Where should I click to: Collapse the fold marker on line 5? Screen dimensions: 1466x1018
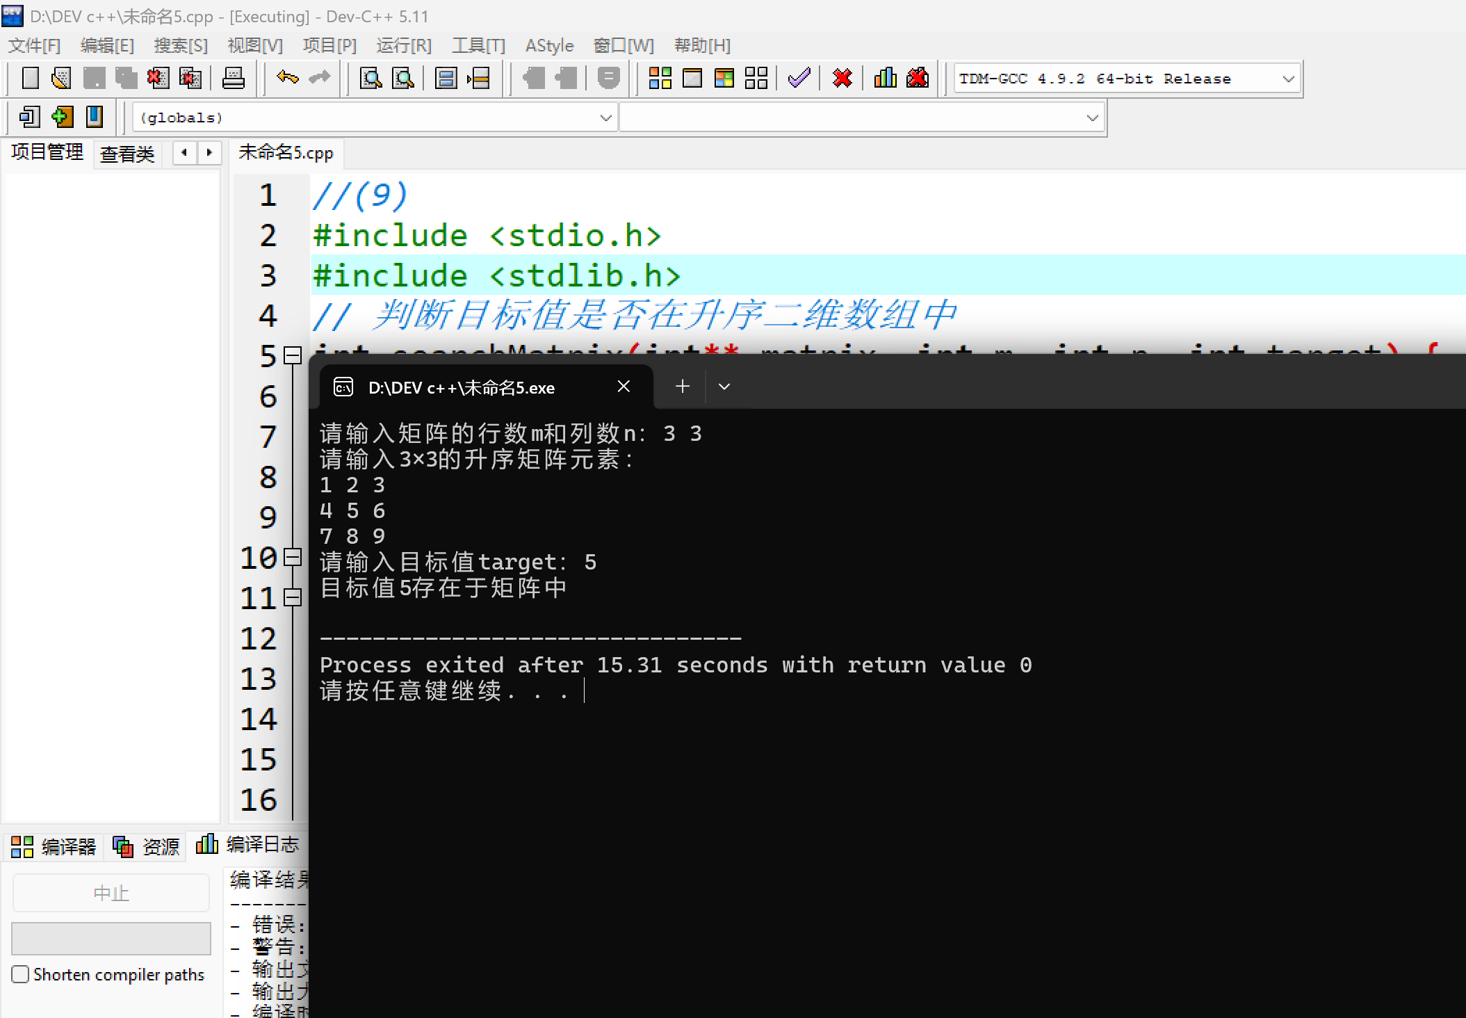click(293, 355)
